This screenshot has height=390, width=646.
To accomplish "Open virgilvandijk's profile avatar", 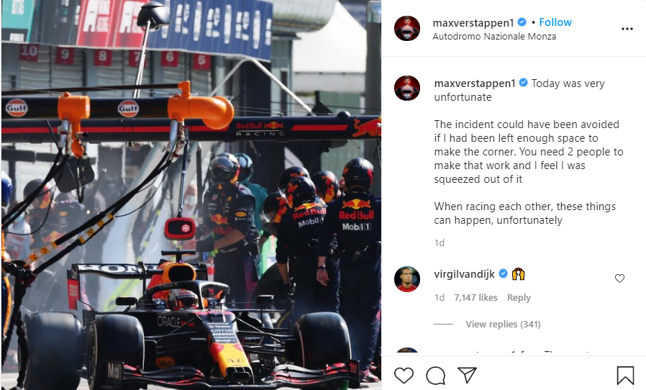I will pyautogui.click(x=407, y=279).
